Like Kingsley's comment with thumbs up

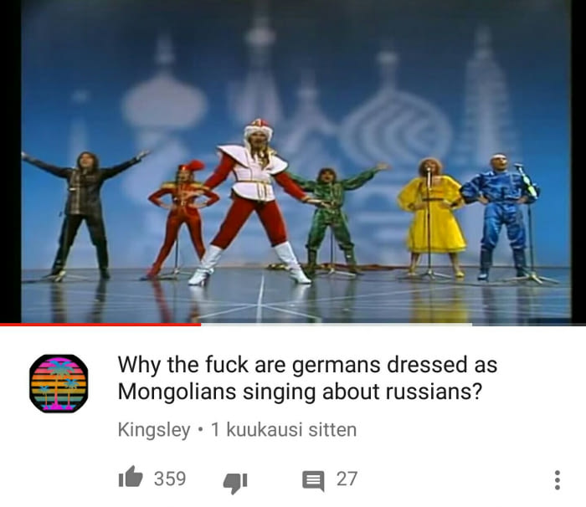point(131,478)
